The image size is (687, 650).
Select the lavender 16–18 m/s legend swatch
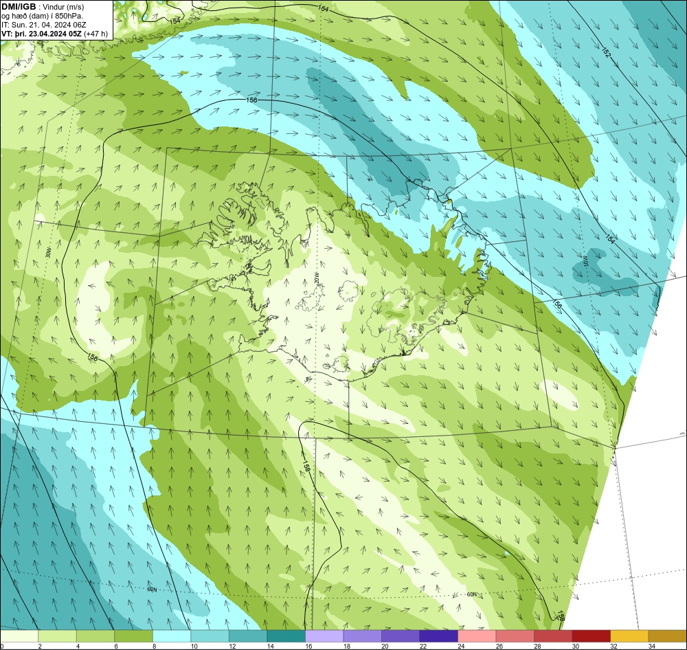324,636
